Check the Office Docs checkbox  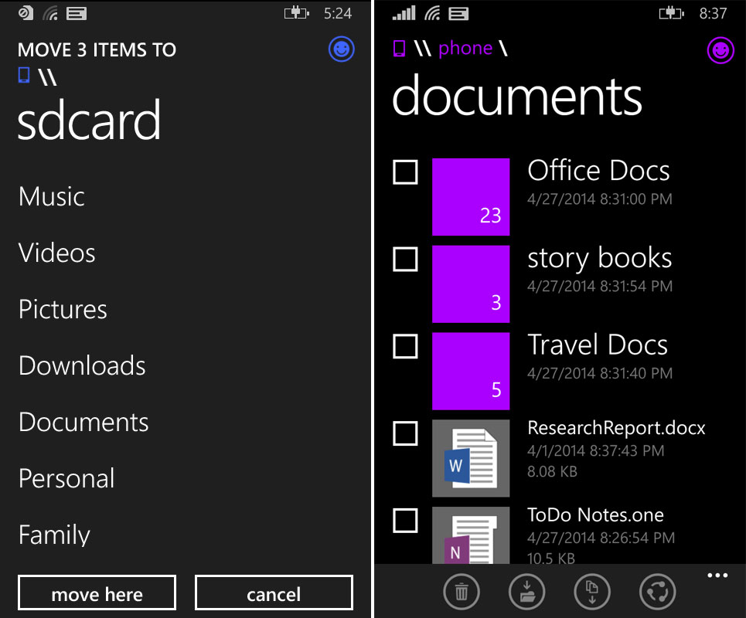coord(405,171)
